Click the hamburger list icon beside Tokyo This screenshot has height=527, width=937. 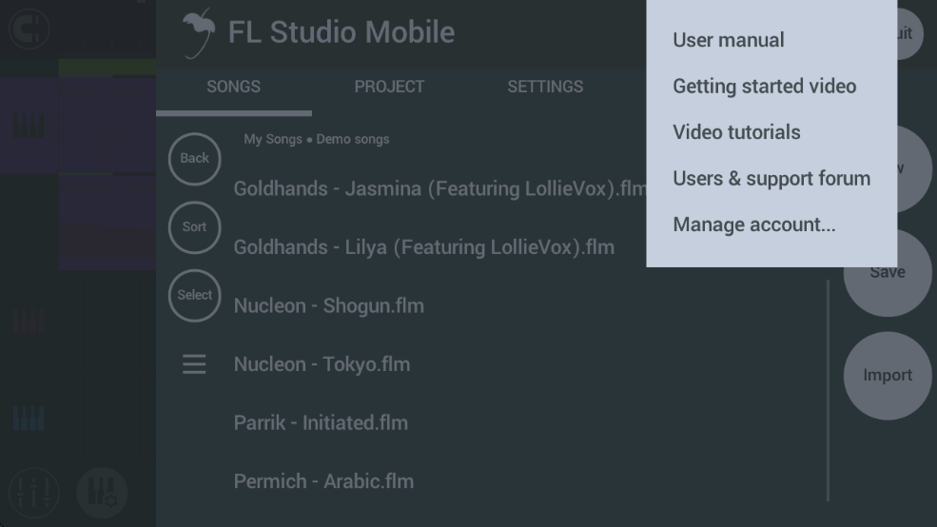(x=194, y=364)
